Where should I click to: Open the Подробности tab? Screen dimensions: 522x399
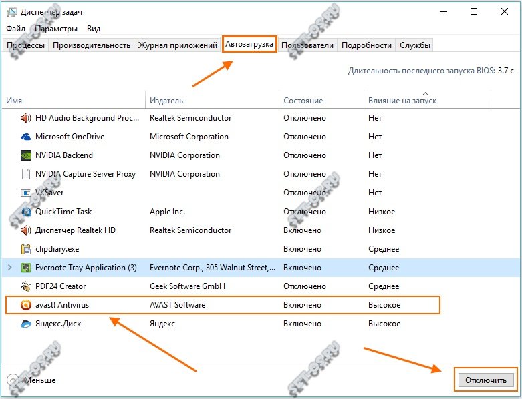[x=366, y=45]
